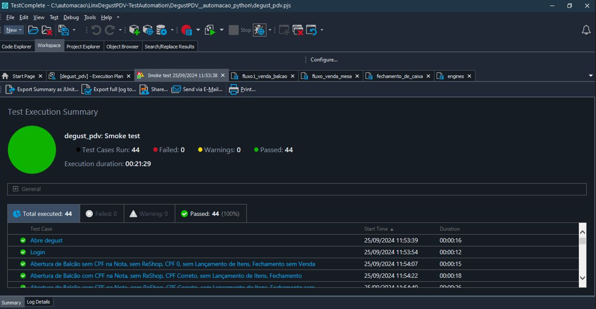This screenshot has width=596, height=309.
Task: Open dropdown arrow next to Record icon
Action: [x=198, y=30]
